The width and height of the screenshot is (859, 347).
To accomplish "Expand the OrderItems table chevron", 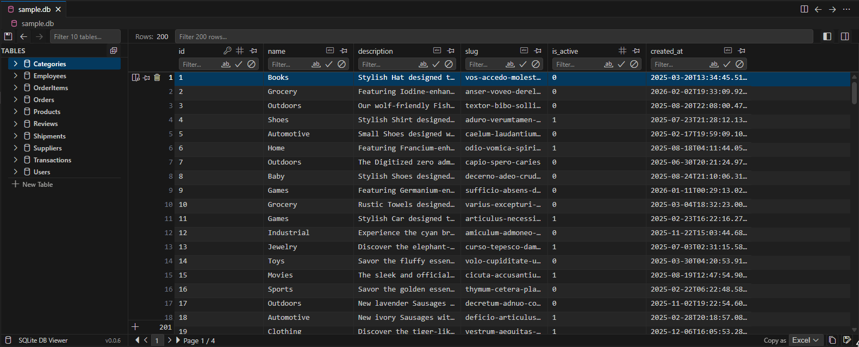I will coord(16,87).
